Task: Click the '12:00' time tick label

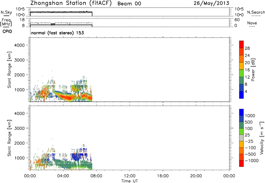Action: point(130,176)
